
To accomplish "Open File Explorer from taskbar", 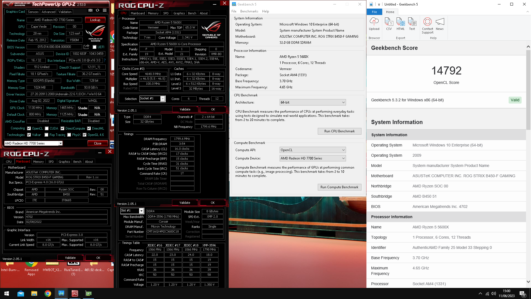I will (x=34, y=293).
